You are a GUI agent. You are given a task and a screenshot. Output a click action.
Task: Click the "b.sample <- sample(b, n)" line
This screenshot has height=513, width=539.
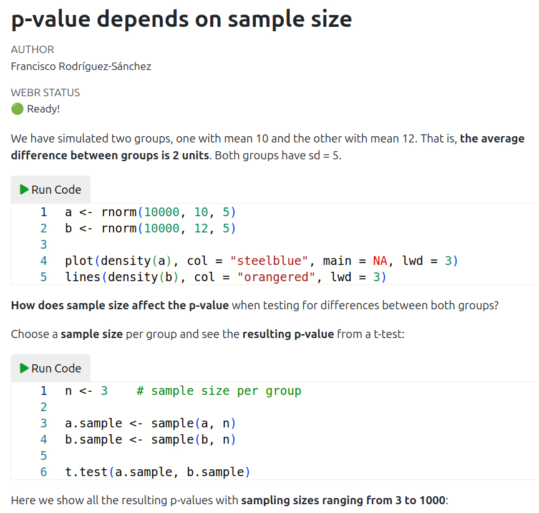click(x=150, y=440)
